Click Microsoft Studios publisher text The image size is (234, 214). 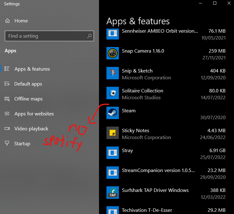pos(141,97)
